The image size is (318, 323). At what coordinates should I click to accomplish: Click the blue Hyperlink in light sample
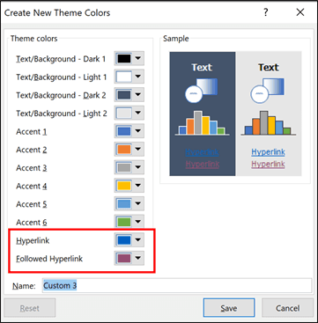(268, 151)
